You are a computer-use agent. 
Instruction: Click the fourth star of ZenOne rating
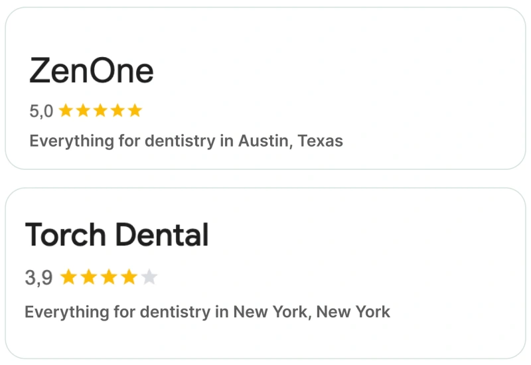(x=117, y=111)
